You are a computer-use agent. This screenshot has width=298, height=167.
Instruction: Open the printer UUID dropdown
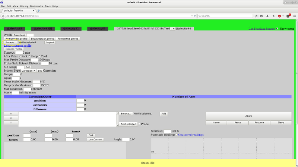click(x=174, y=29)
